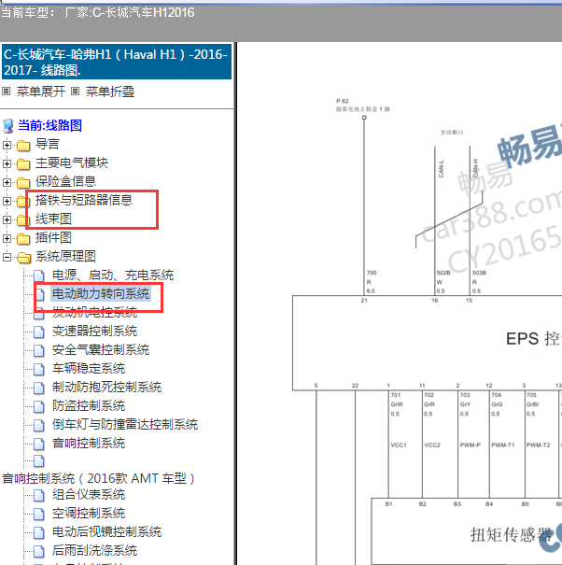Open the 车辆稳定系统 diagram
The image size is (562, 565).
point(89,368)
